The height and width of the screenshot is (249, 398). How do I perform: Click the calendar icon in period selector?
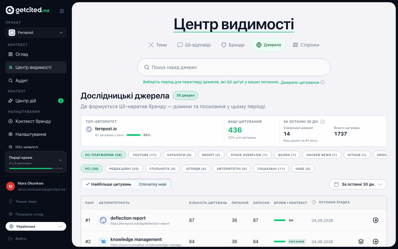tap(336, 184)
